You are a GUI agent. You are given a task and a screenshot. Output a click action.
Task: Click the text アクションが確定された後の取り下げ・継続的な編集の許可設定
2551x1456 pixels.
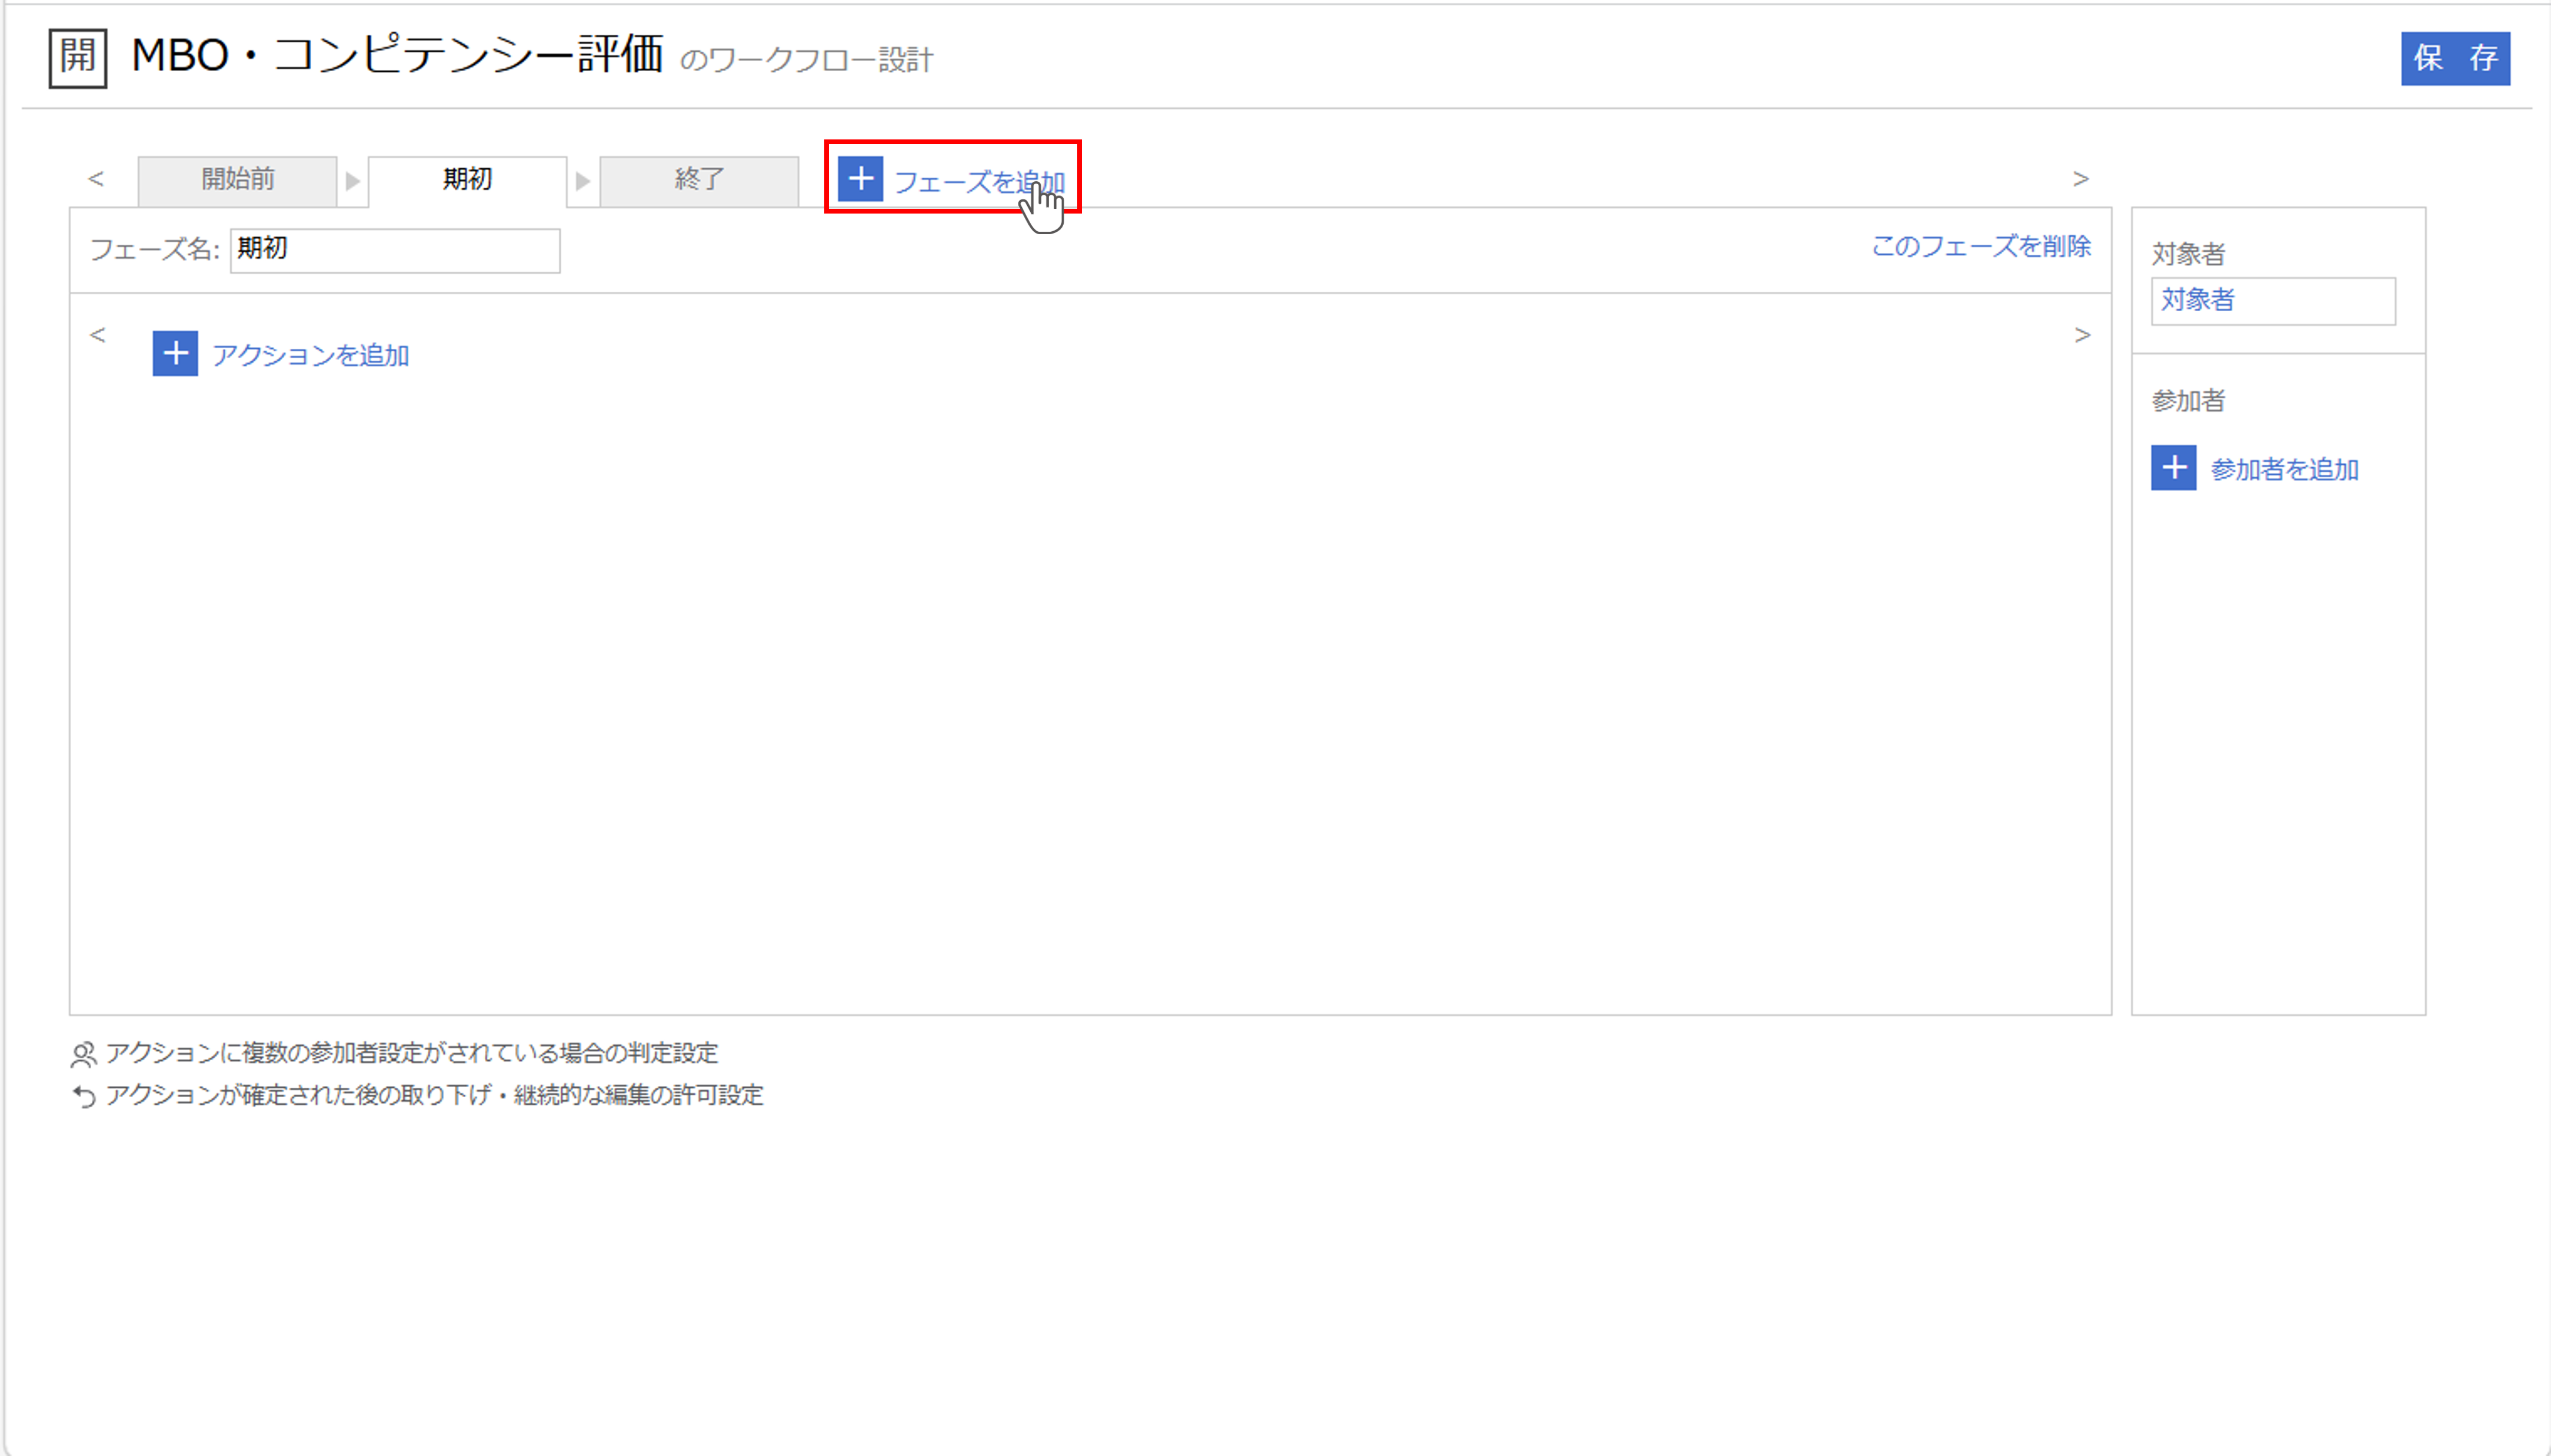435,1095
